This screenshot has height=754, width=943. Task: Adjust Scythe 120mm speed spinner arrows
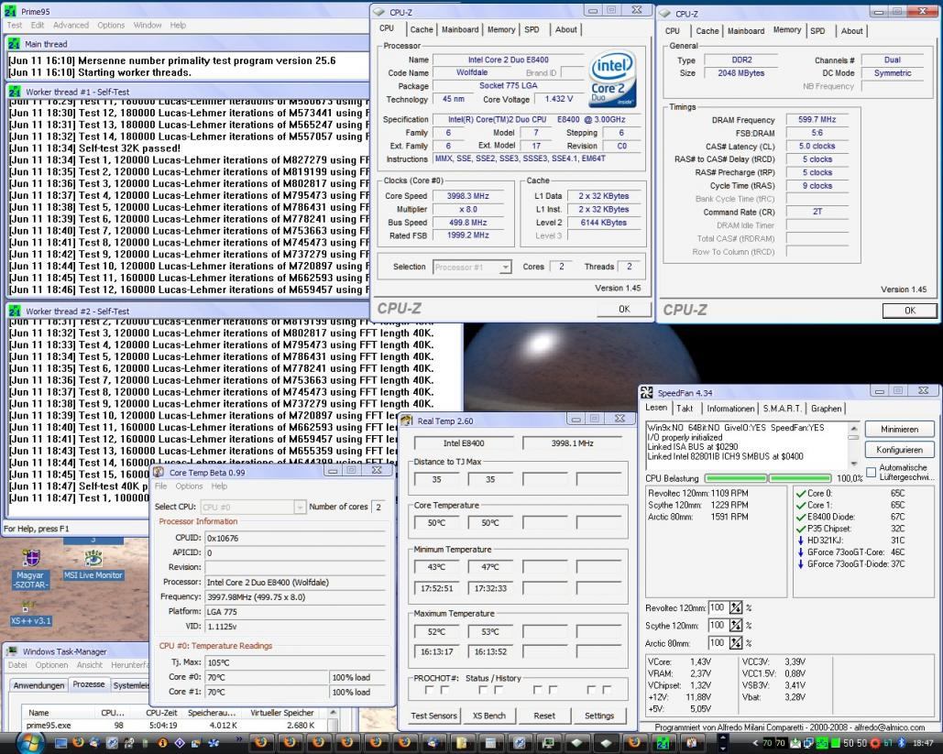[736, 626]
